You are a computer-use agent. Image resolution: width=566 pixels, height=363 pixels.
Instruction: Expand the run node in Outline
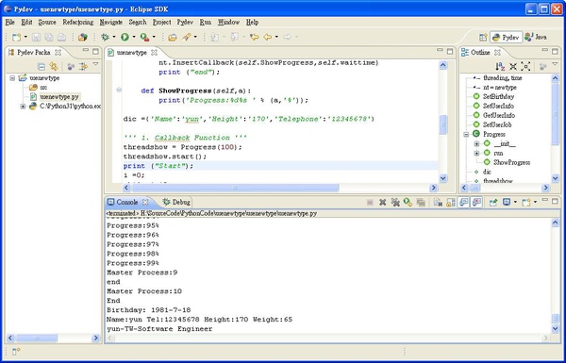point(476,153)
